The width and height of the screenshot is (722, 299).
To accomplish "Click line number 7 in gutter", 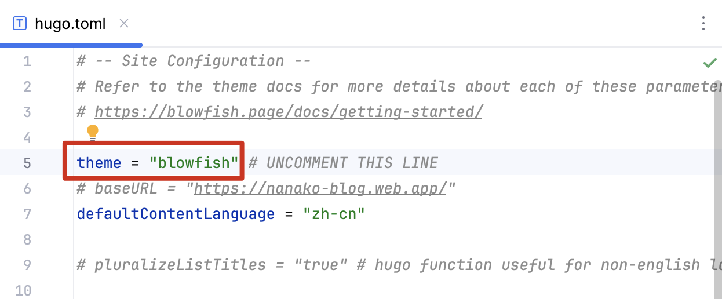I will click(x=27, y=214).
